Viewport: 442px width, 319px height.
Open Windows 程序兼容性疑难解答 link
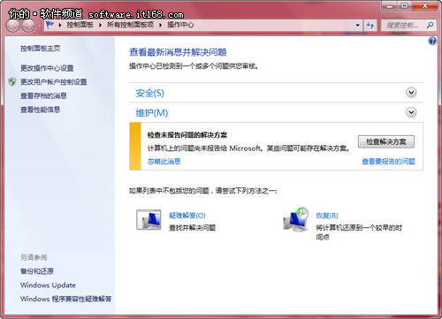click(x=66, y=299)
